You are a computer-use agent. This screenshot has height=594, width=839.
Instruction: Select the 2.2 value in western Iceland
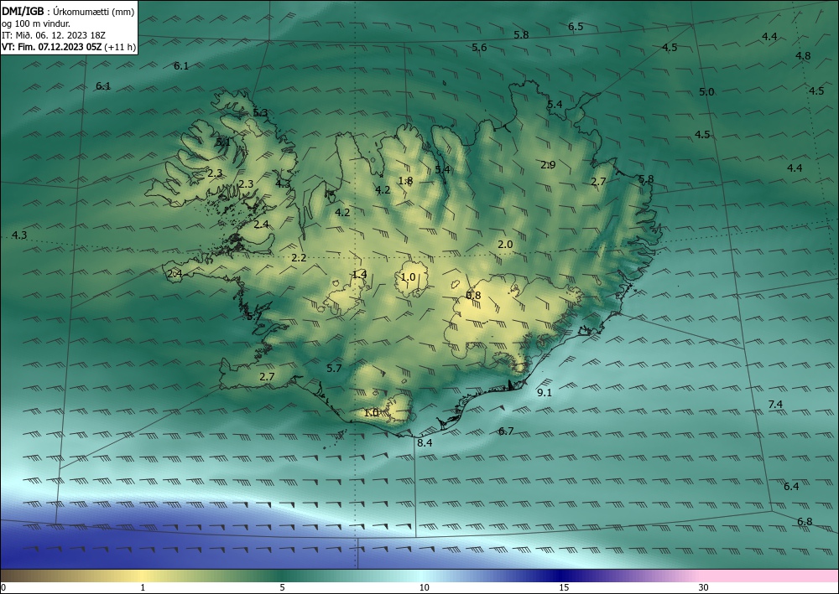click(x=300, y=258)
